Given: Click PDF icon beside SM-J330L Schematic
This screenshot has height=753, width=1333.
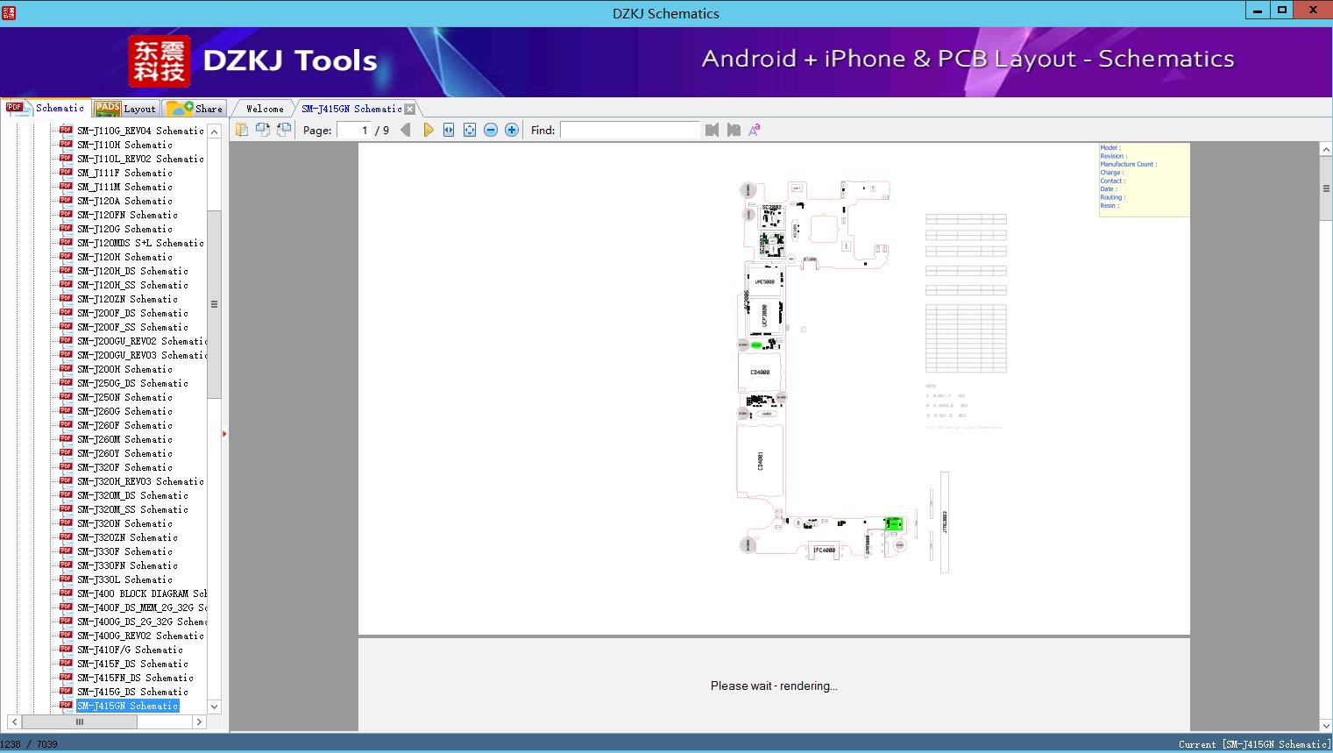Looking at the screenshot, I should [66, 579].
